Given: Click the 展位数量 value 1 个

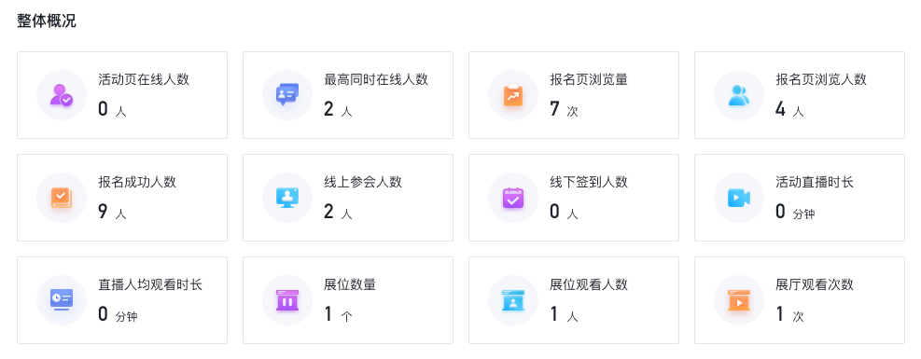Looking at the screenshot, I should (x=339, y=314).
